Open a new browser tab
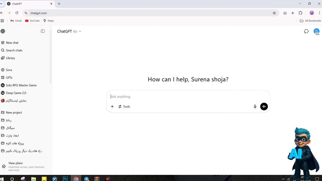Viewport: 322px width, 181px height. tap(59, 4)
